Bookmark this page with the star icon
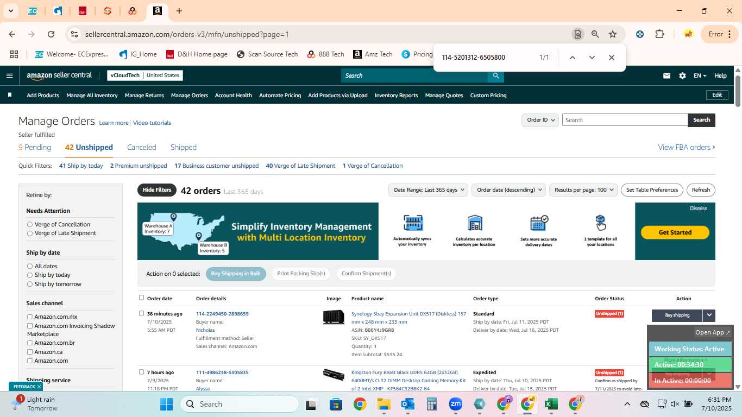The width and height of the screenshot is (742, 417). pyautogui.click(x=613, y=34)
